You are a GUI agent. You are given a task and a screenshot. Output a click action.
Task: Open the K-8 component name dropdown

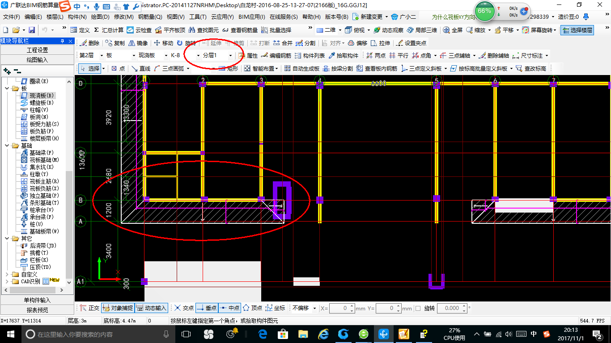(x=198, y=55)
